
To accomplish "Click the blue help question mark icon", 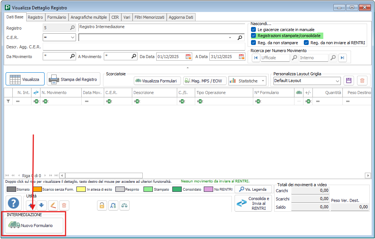I will click(13, 203).
